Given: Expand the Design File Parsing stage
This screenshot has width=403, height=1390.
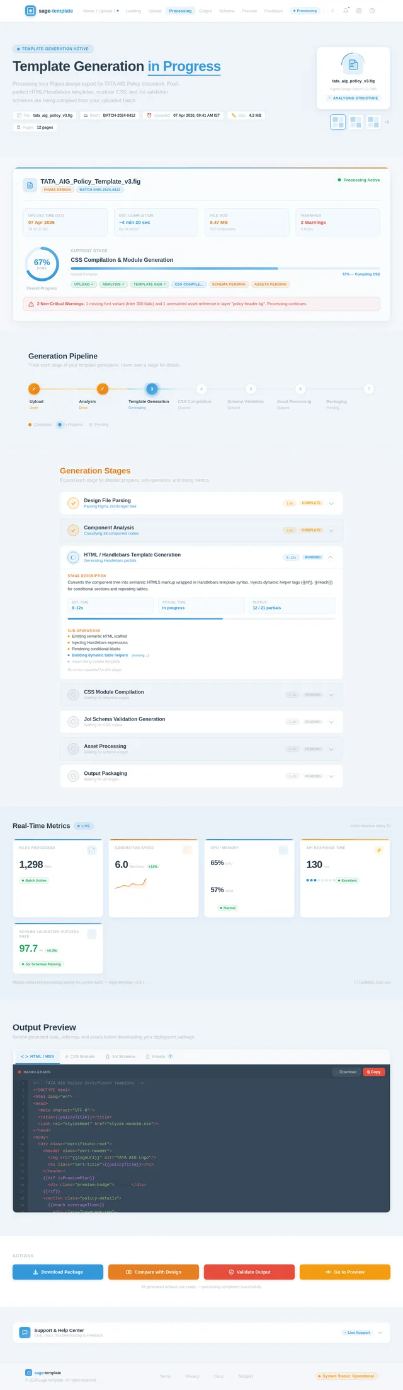Looking at the screenshot, I should click(x=331, y=504).
